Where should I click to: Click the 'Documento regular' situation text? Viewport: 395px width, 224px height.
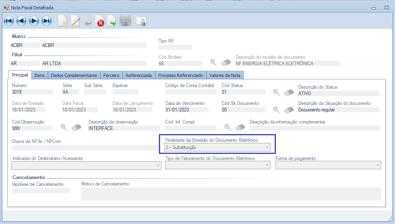[317, 110]
